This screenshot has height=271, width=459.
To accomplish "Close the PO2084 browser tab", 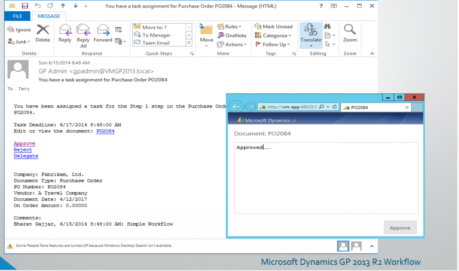I will [407, 108].
